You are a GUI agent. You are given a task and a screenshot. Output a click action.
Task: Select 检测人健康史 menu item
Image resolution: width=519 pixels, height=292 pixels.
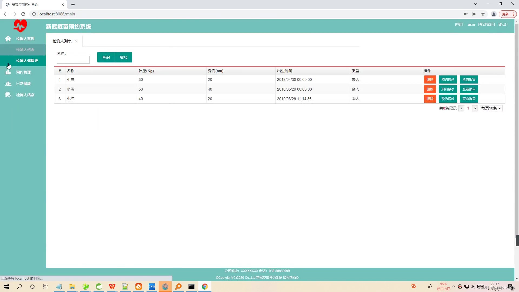[x=27, y=61]
